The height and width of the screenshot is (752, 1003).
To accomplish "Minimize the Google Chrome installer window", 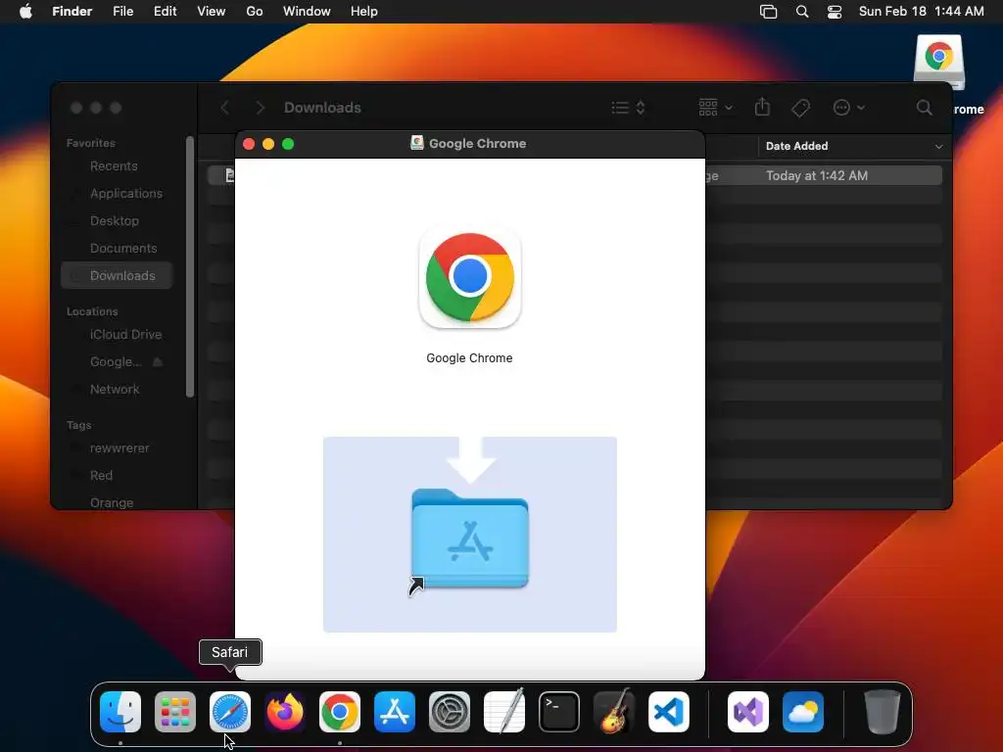I will [x=268, y=144].
